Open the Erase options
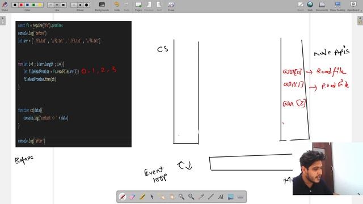The image size is (363, 204). point(171,6)
